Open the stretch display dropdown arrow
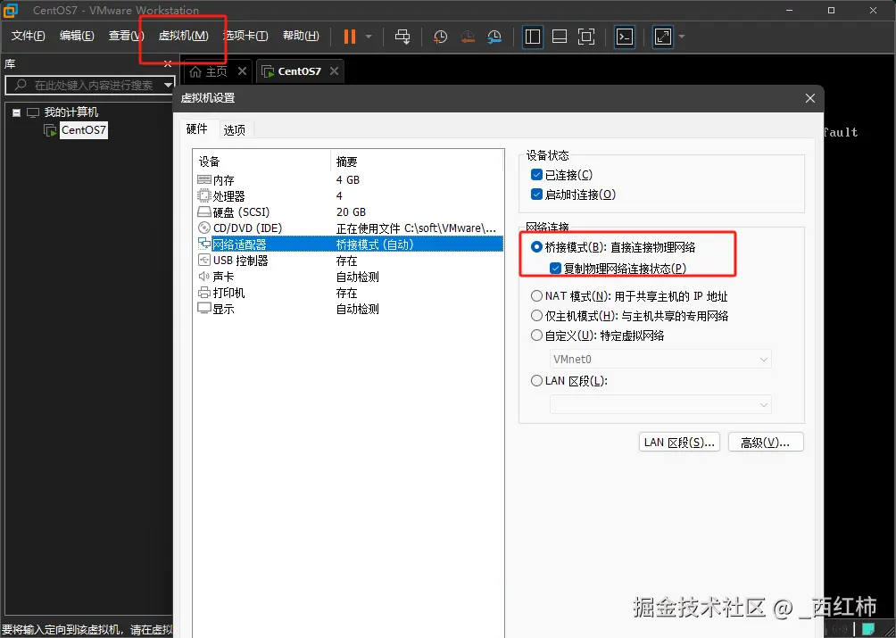 pyautogui.click(x=682, y=37)
